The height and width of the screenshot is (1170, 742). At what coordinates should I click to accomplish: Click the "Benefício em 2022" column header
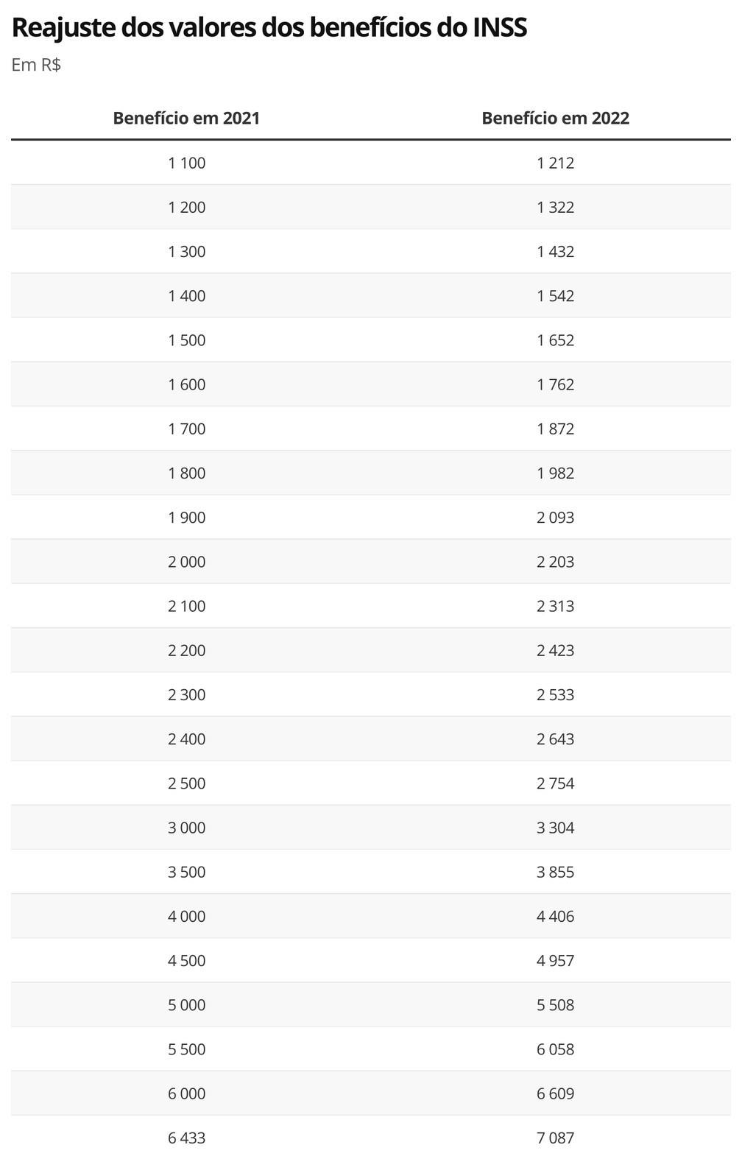(555, 119)
